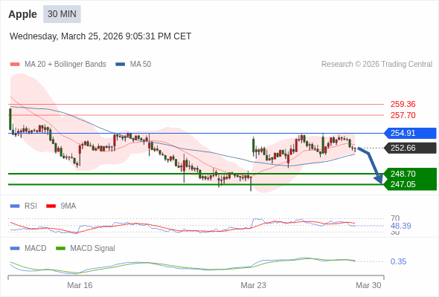Click the MACD Signal legend label
Screen dimensions: 439x297
(93, 249)
